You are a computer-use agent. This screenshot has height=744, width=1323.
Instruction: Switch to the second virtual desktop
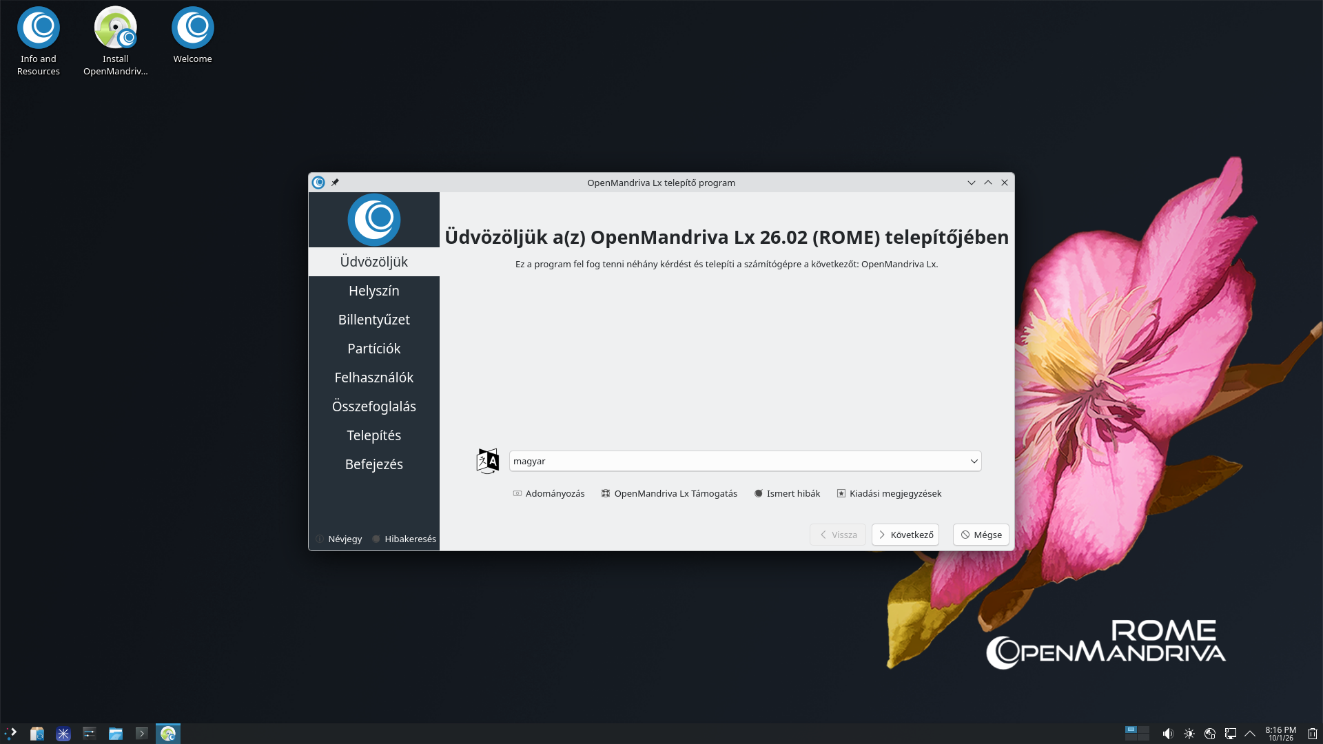[1143, 730]
